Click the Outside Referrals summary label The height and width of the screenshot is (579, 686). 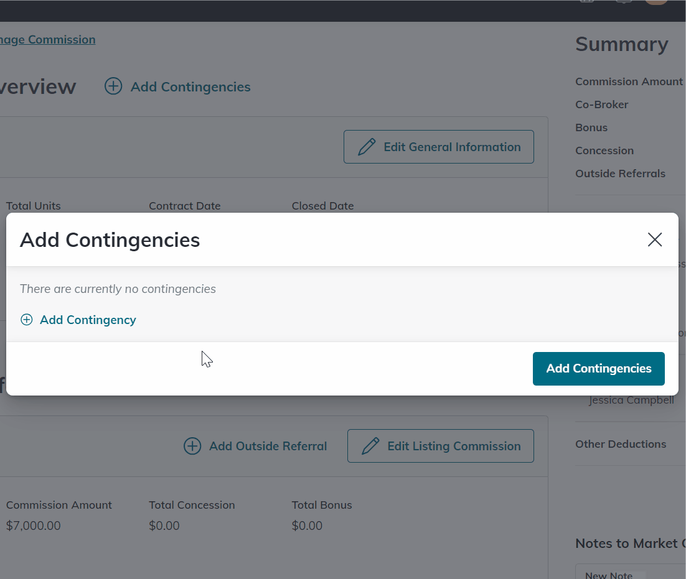[x=620, y=174]
